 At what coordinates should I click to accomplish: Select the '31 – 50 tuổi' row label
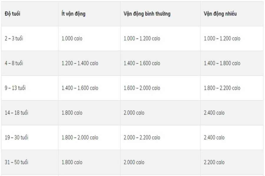point(16,162)
